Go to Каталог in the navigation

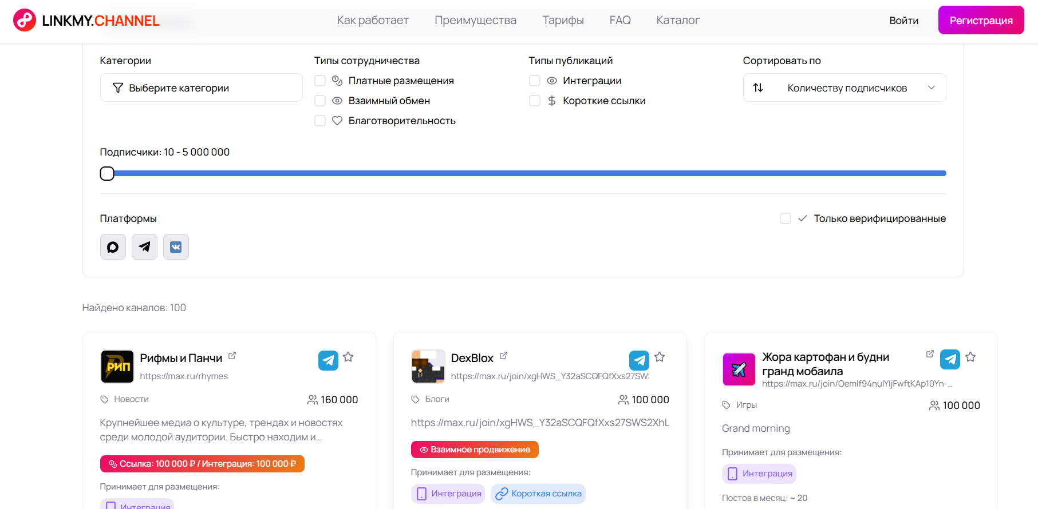(x=678, y=21)
